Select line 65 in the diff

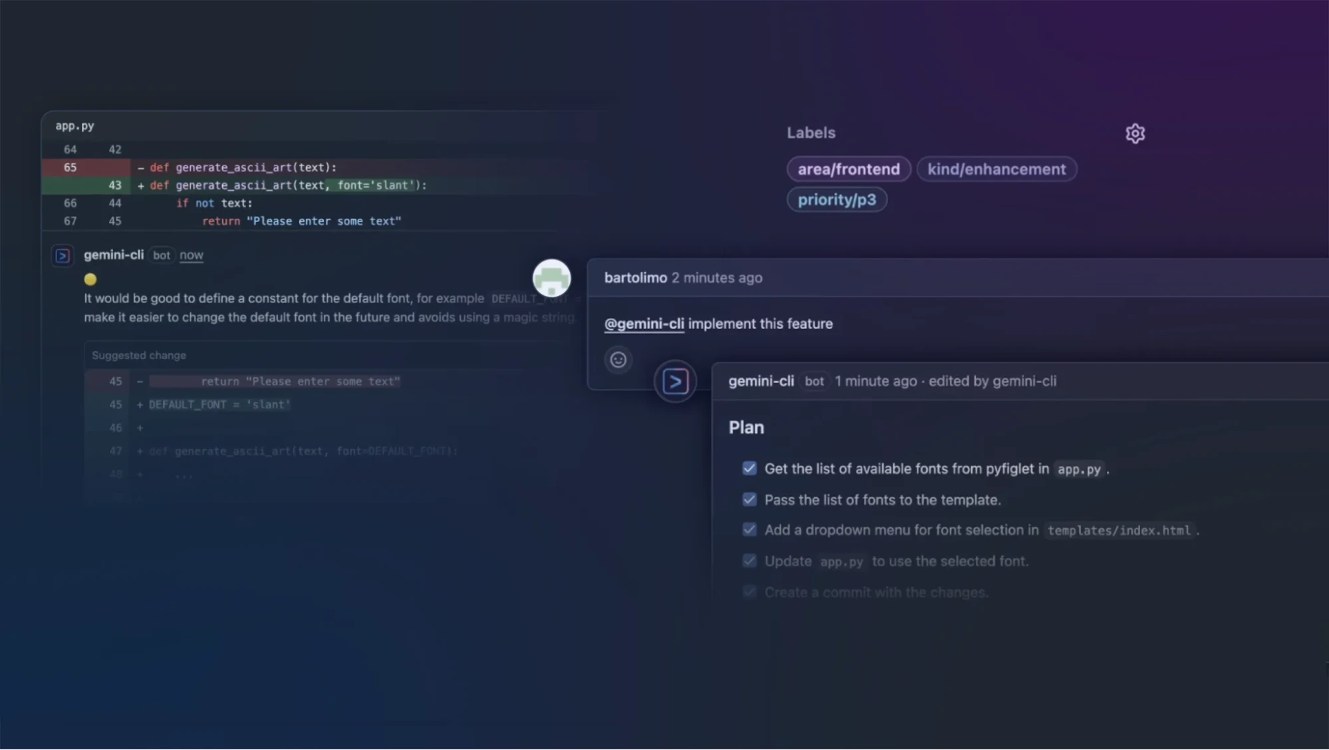click(x=69, y=168)
